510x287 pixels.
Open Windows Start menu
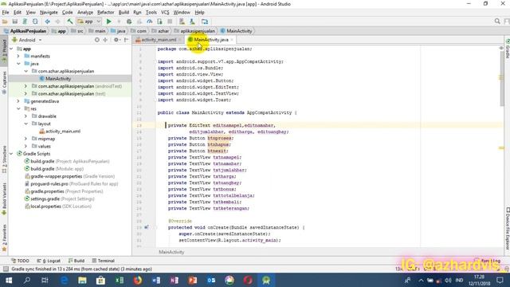tap(9, 280)
